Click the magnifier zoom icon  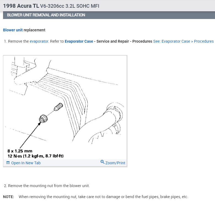tap(102, 162)
